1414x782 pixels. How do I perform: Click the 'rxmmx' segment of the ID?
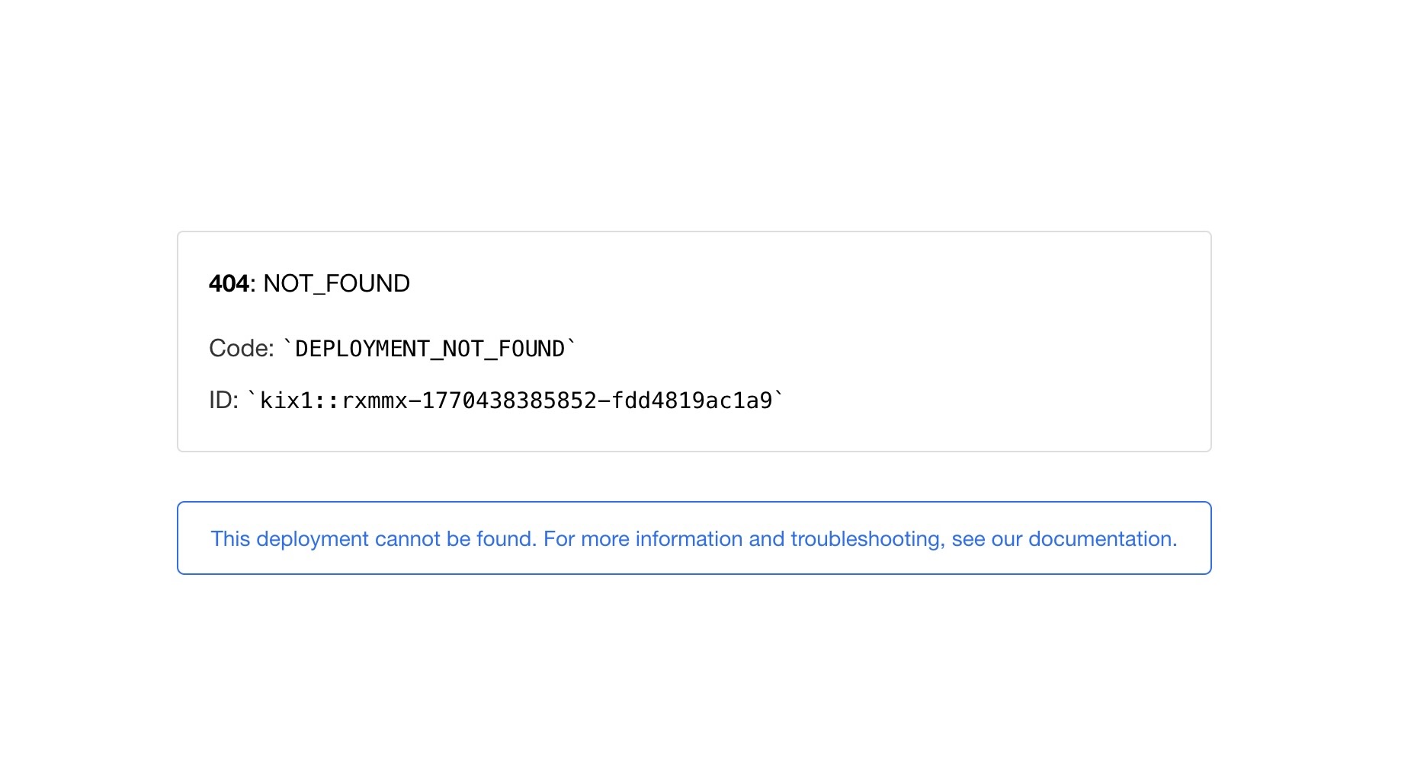coord(374,401)
